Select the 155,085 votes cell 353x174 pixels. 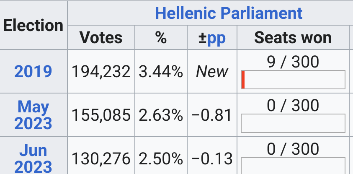point(101,115)
